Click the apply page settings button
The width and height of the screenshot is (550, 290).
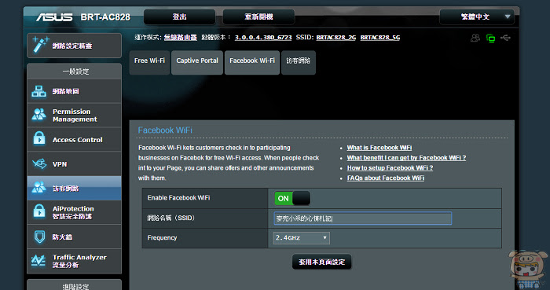321,262
